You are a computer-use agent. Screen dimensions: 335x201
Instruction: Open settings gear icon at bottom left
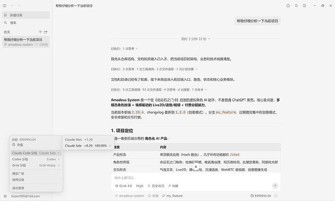[5, 196]
